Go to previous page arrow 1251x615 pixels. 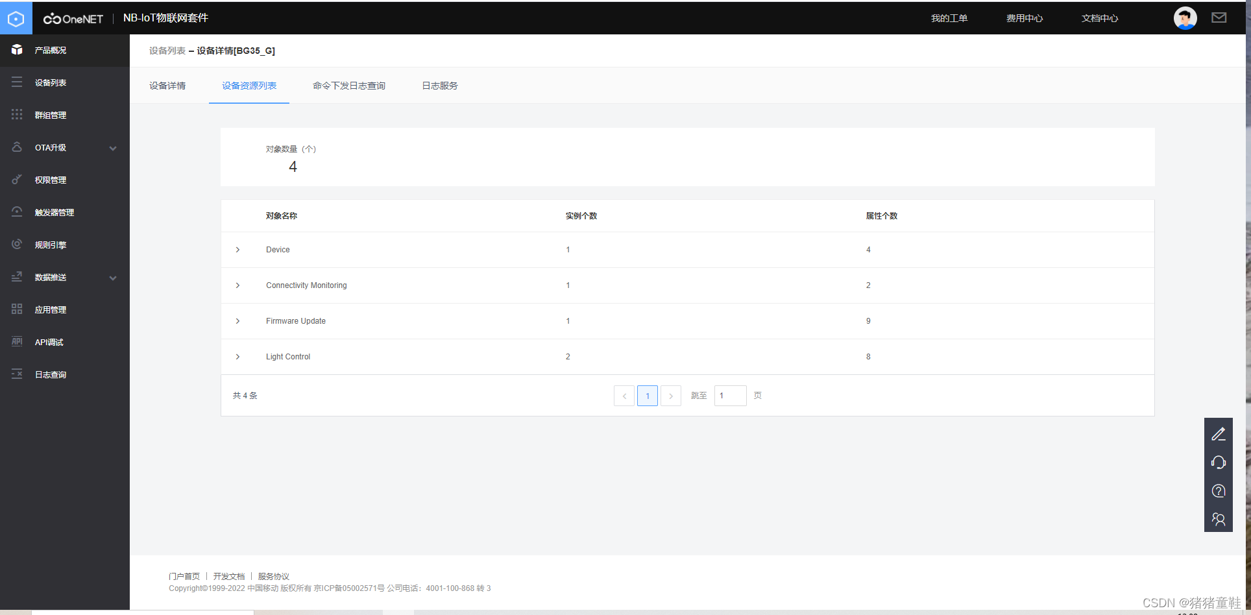pos(624,396)
